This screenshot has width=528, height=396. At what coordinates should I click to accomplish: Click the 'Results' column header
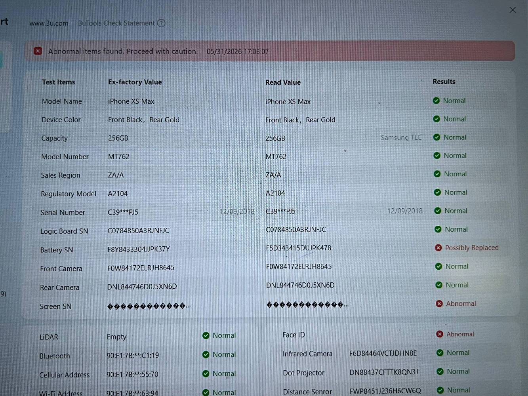tap(444, 82)
